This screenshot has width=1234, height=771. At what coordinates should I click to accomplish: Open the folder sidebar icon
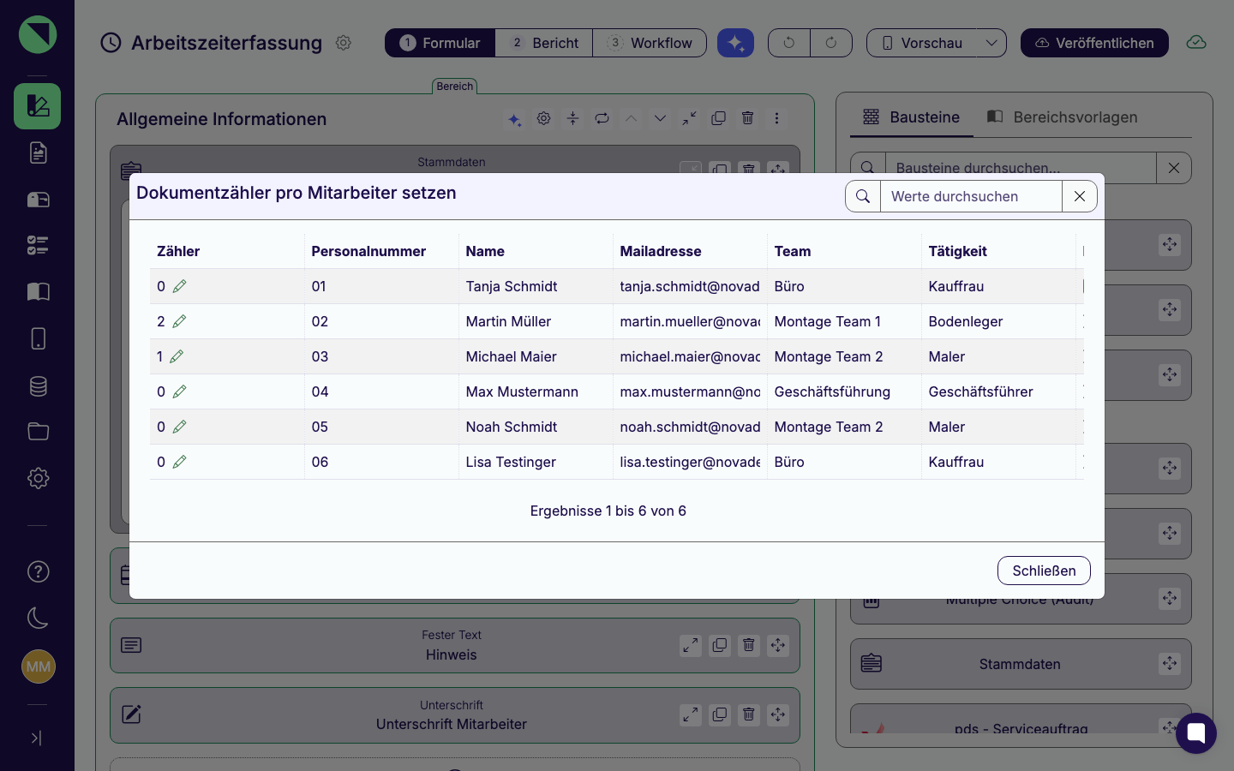pos(38,432)
